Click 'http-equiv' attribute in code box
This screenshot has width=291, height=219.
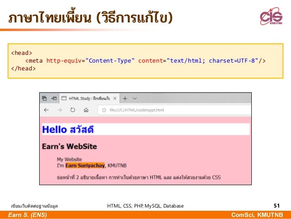tap(64, 61)
